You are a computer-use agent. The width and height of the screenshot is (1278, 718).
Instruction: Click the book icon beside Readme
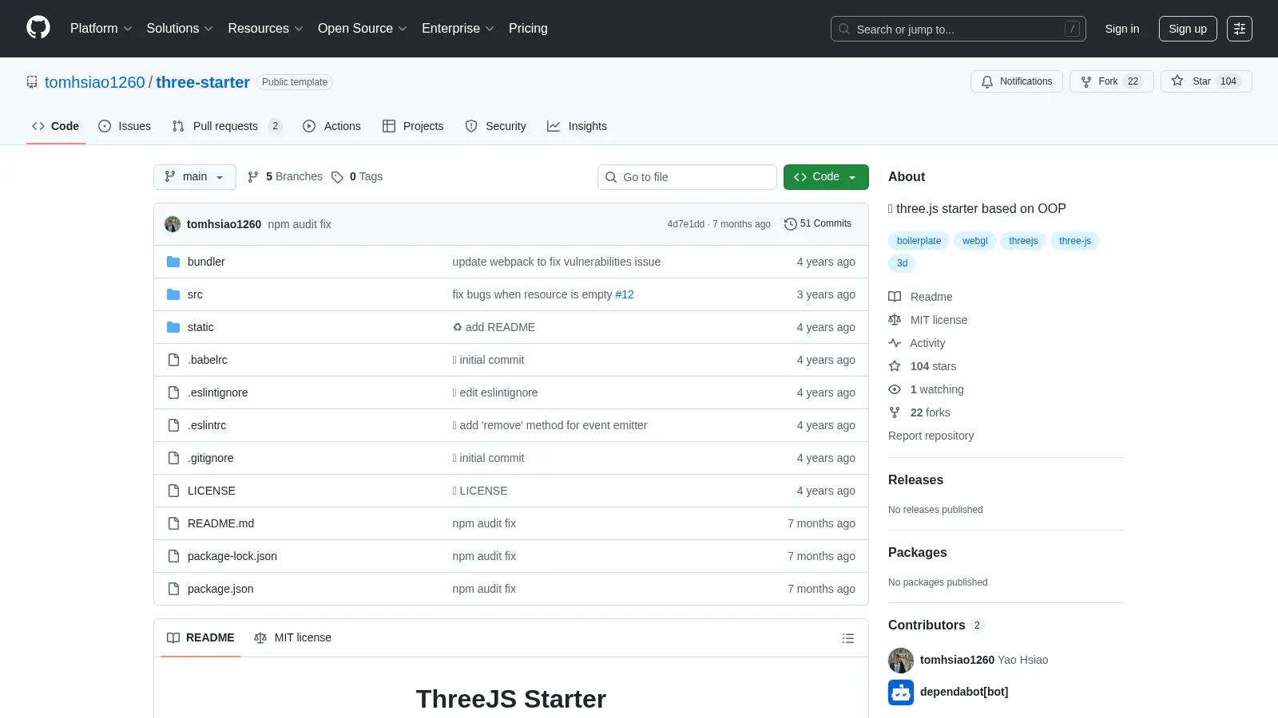coord(895,297)
